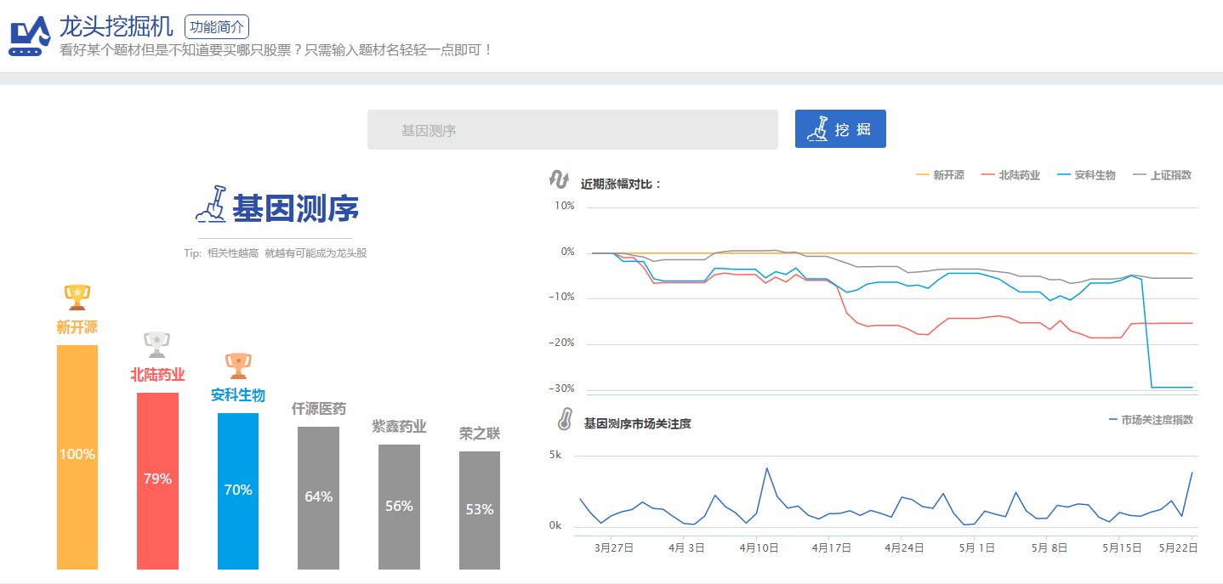Image resolution: width=1223 pixels, height=584 pixels.
Task: Select the 荣之联 stock label
Action: coord(481,434)
